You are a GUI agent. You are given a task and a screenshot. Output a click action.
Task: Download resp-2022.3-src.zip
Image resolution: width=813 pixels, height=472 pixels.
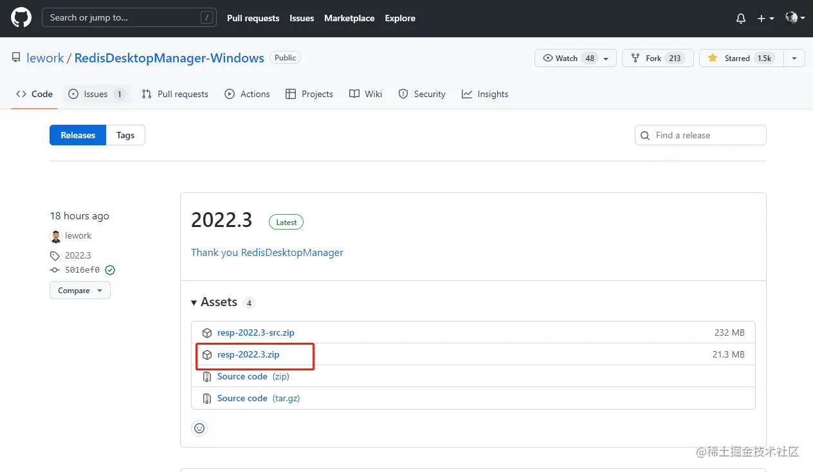point(256,332)
